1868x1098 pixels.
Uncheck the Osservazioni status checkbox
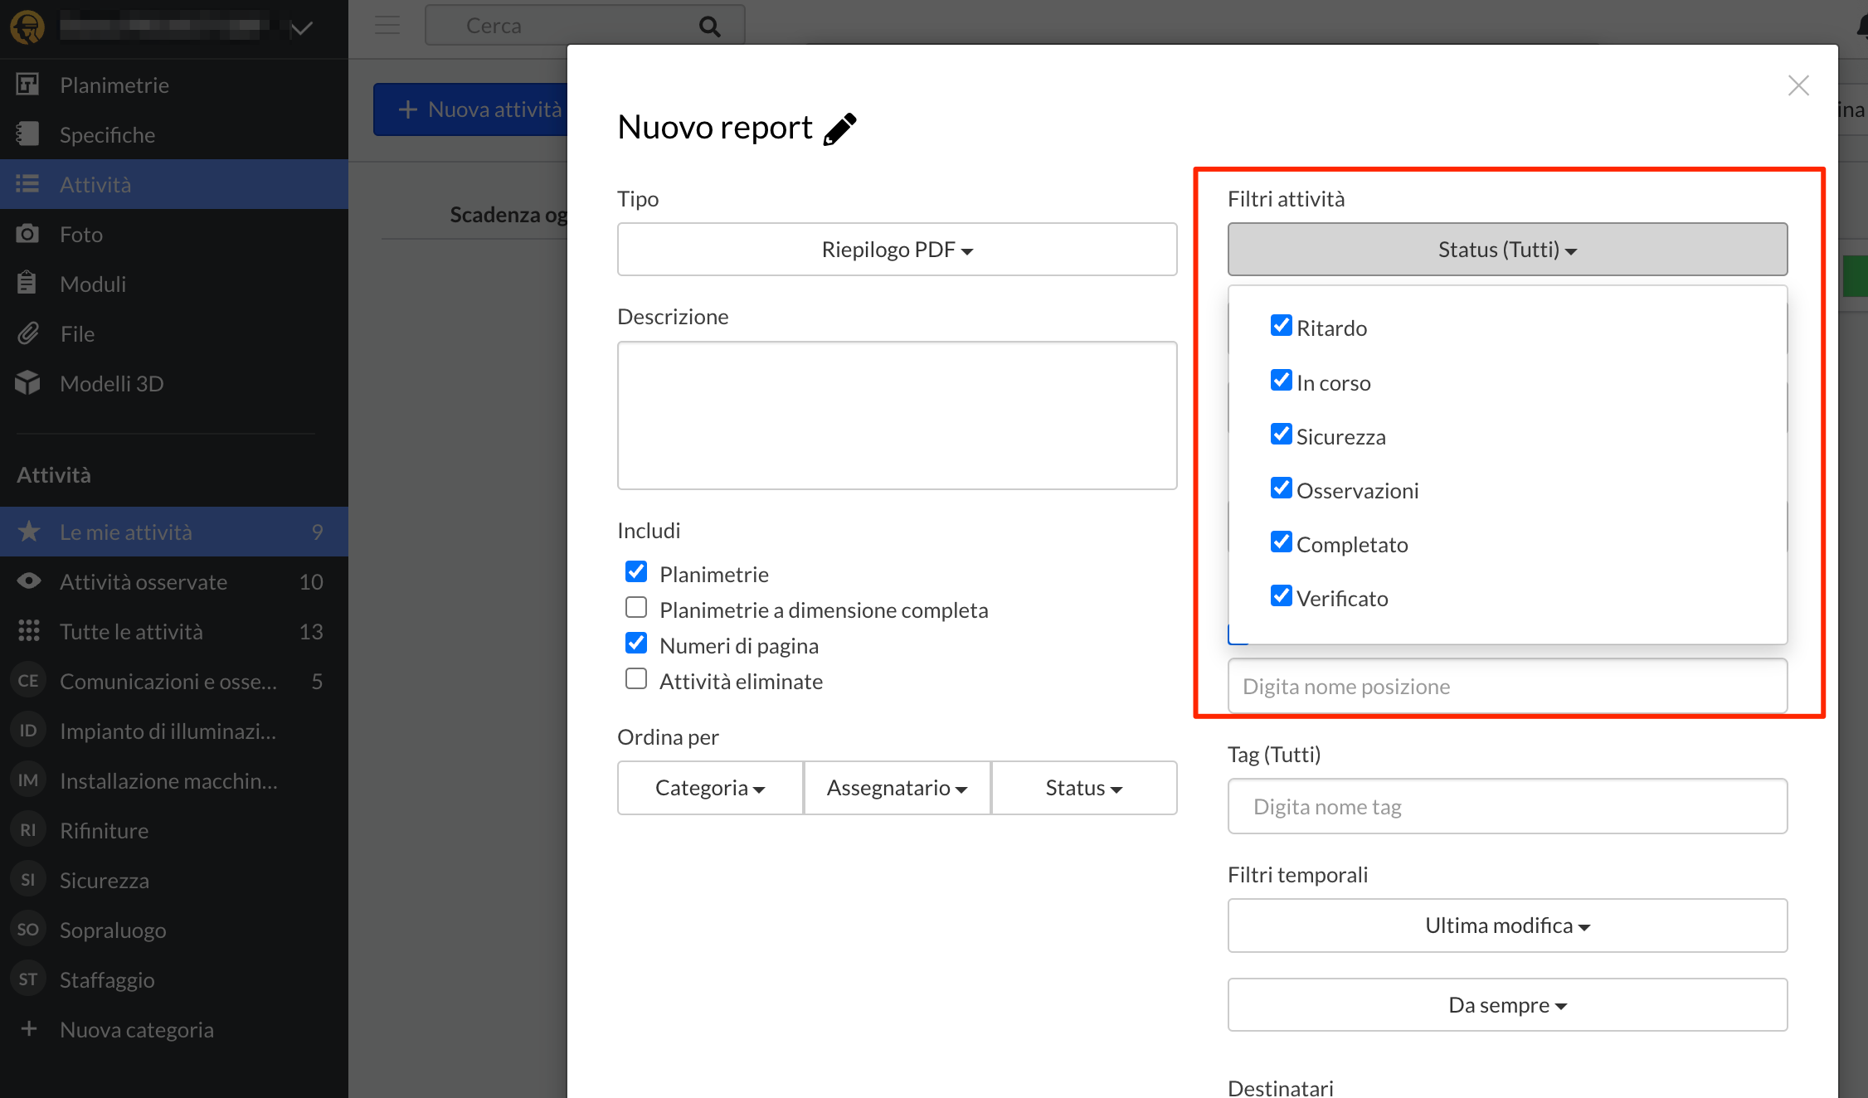pyautogui.click(x=1281, y=488)
